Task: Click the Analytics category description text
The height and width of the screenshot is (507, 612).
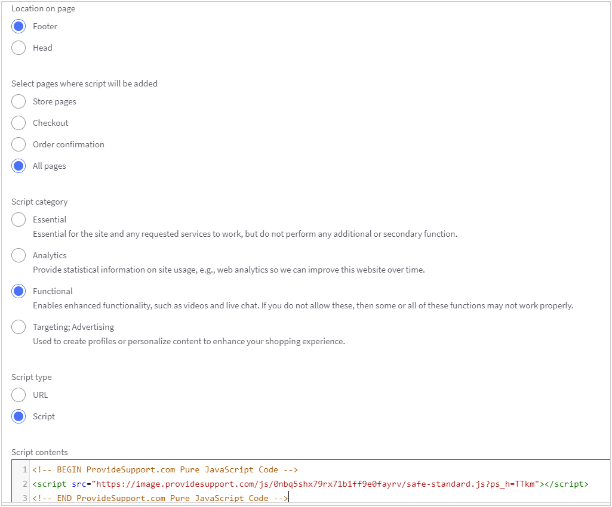Action: 229,270
